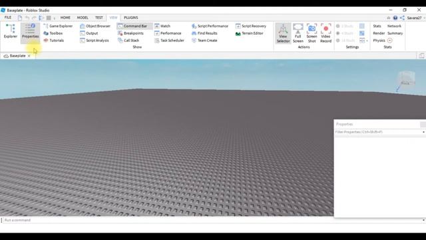The image size is (426, 240).
Task: Show the Output window
Action: 89,33
